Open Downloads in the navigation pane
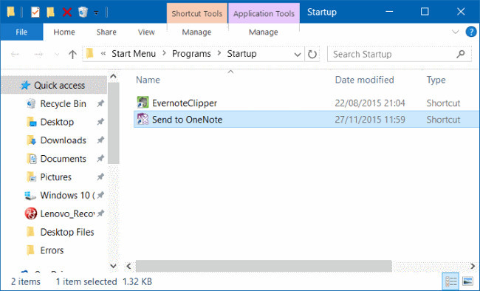This screenshot has height=291, width=480. point(63,140)
